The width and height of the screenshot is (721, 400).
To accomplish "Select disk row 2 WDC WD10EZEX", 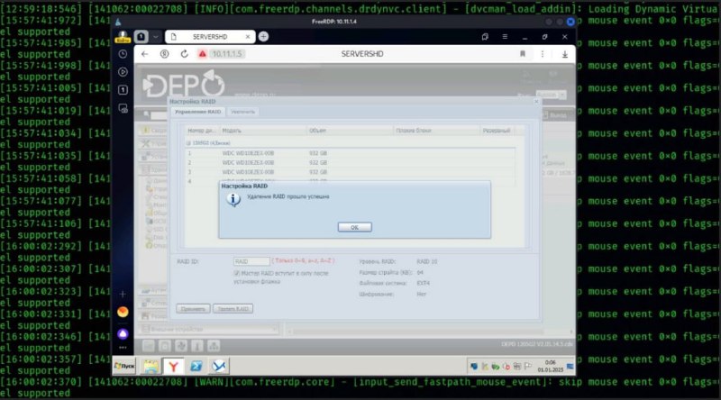I will [x=350, y=162].
